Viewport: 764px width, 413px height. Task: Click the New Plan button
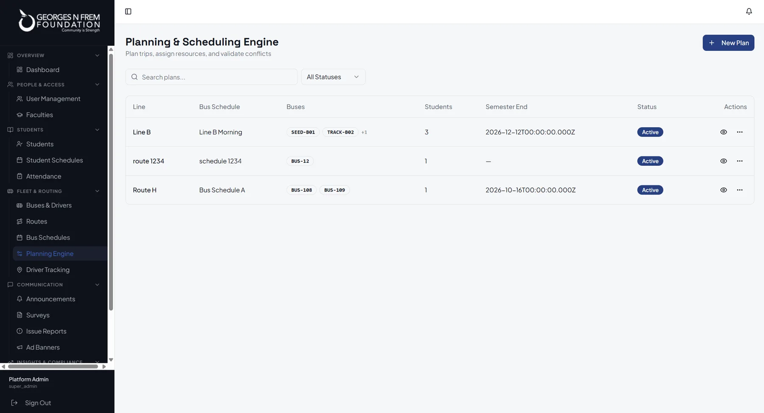tap(728, 43)
